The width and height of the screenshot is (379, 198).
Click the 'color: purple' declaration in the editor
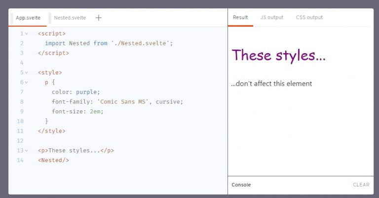click(x=76, y=92)
